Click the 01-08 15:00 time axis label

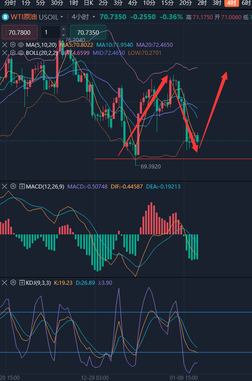pyautogui.click(x=183, y=377)
